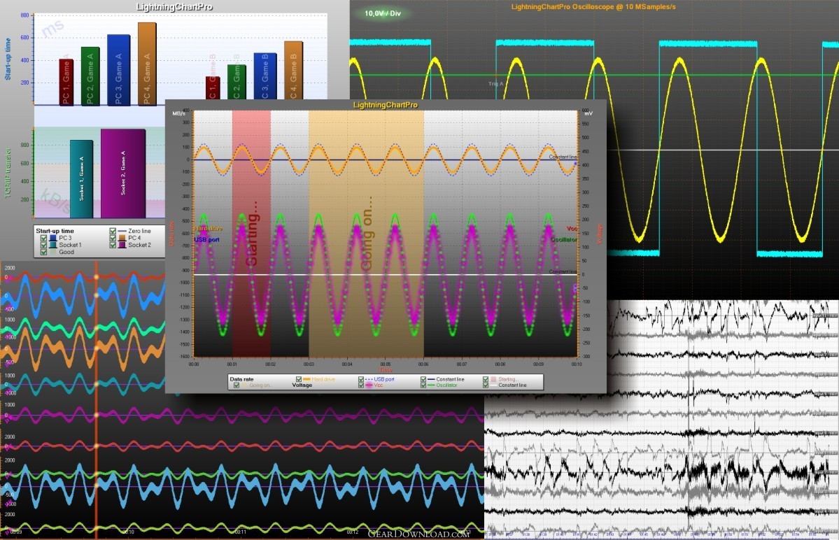Uncheck the PC 3 legend checkbox
839x540 pixels.
click(44, 239)
